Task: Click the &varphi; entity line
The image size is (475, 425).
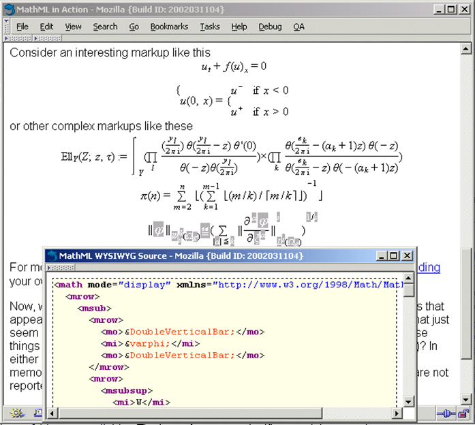Action: 150,344
